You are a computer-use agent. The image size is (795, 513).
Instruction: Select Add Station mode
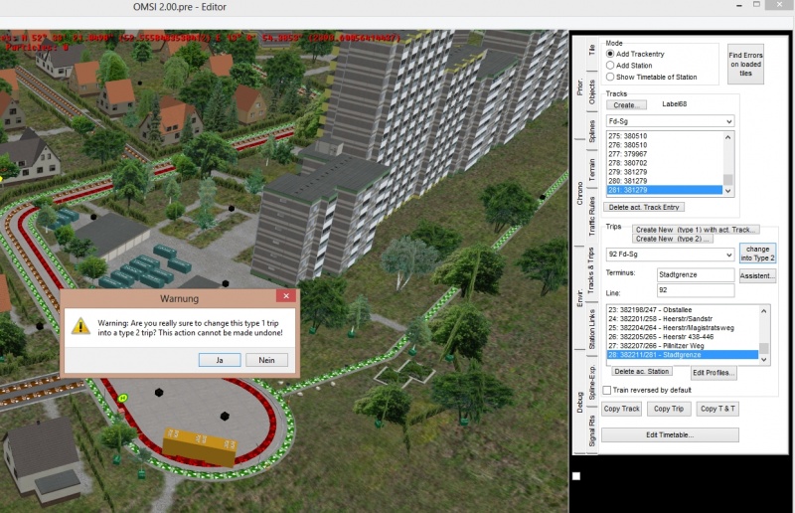[610, 65]
